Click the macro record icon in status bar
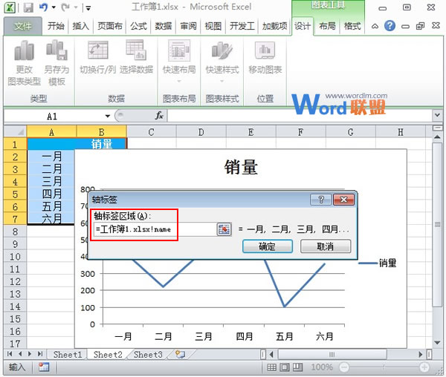Screen dimensions: 446x377 (44, 367)
